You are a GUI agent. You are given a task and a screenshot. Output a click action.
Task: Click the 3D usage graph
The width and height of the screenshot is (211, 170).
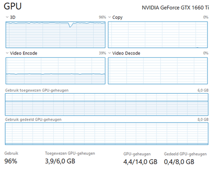[55, 35]
